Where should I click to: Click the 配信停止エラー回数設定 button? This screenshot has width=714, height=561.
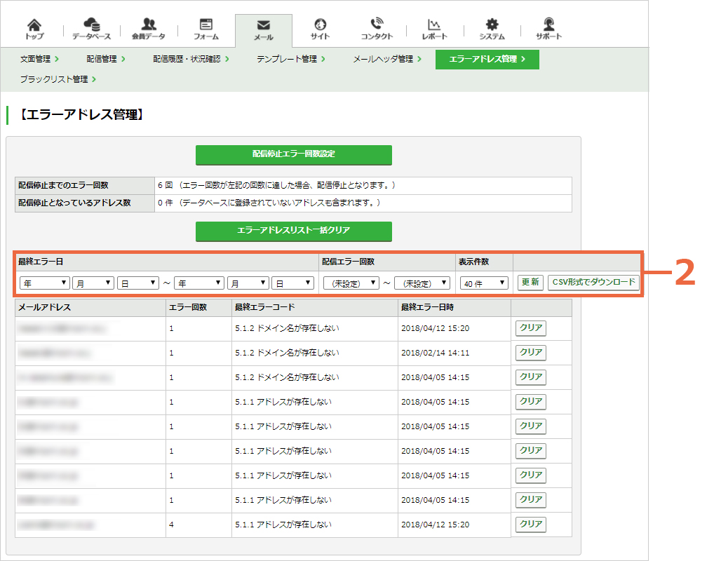point(294,154)
